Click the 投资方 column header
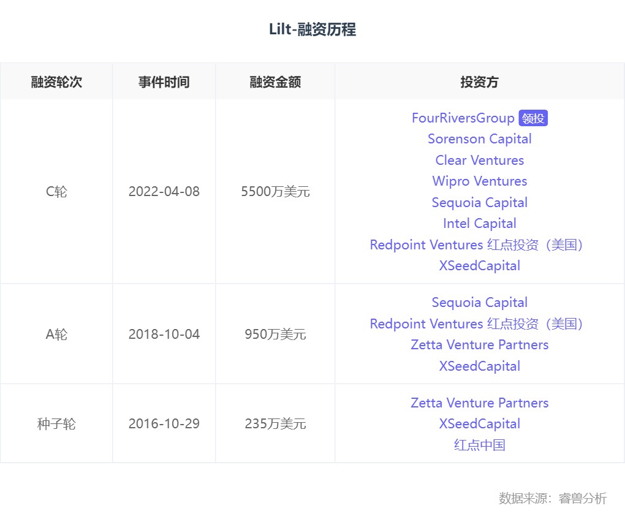This screenshot has height=530, width=625. (480, 81)
